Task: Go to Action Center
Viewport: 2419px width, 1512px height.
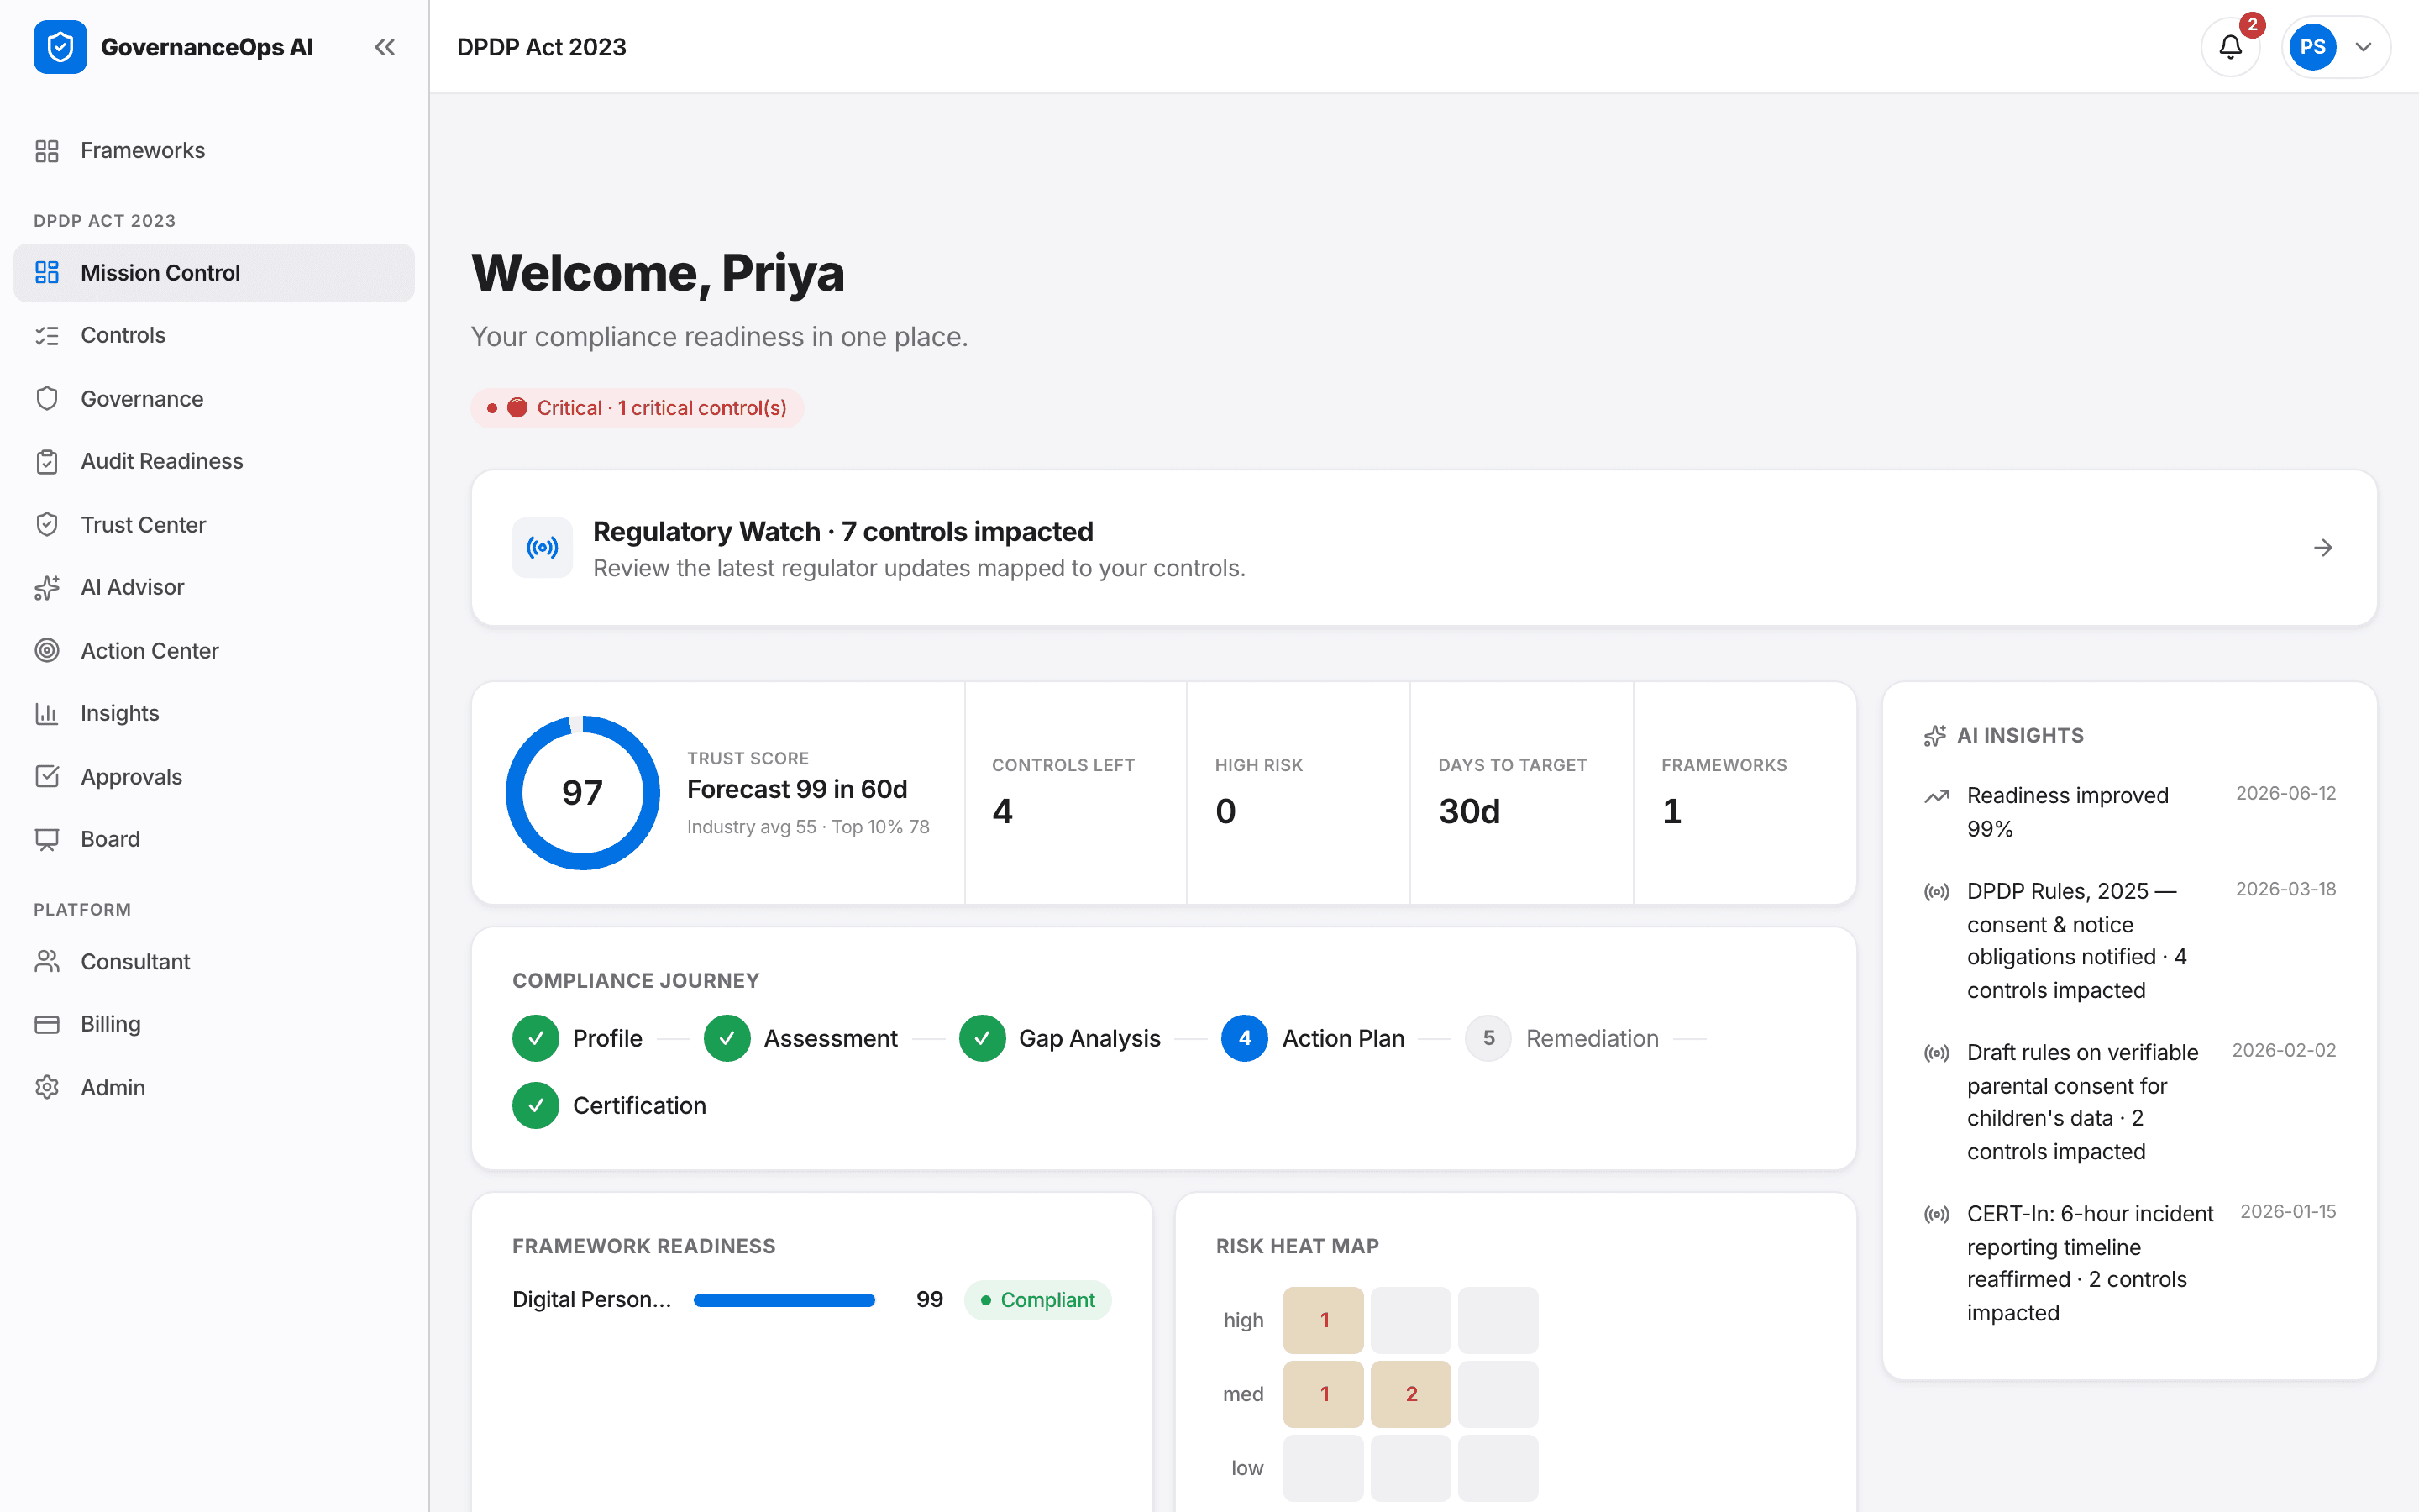Action: (214, 651)
